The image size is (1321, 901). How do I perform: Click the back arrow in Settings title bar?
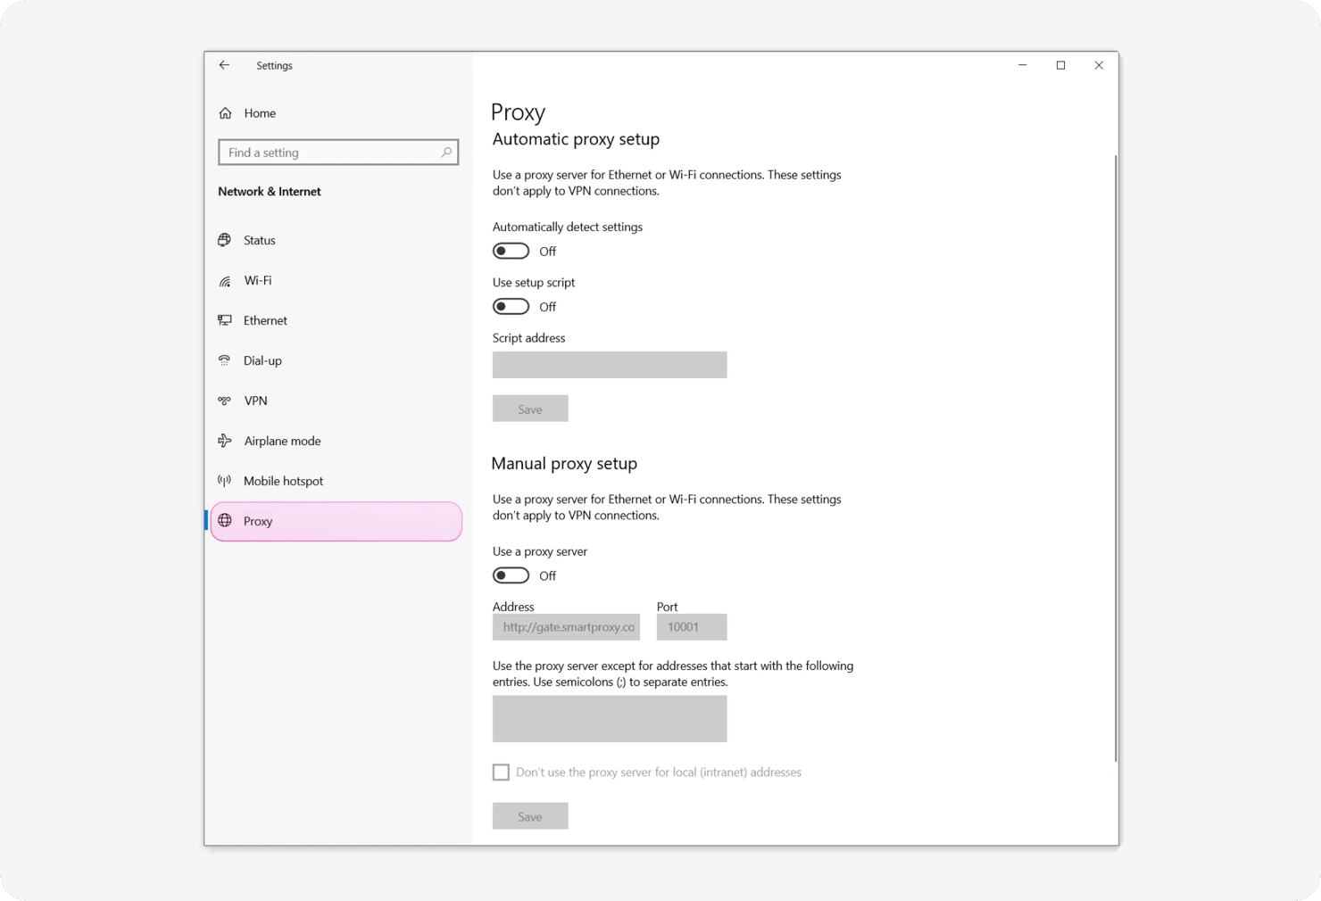coord(224,65)
